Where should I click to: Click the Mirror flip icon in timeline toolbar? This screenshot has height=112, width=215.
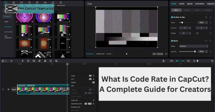click(x=45, y=61)
